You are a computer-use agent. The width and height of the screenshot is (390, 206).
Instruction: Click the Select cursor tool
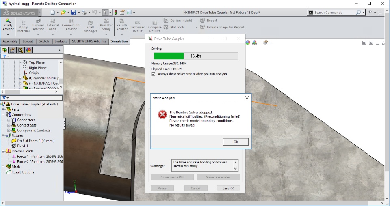[105, 12]
